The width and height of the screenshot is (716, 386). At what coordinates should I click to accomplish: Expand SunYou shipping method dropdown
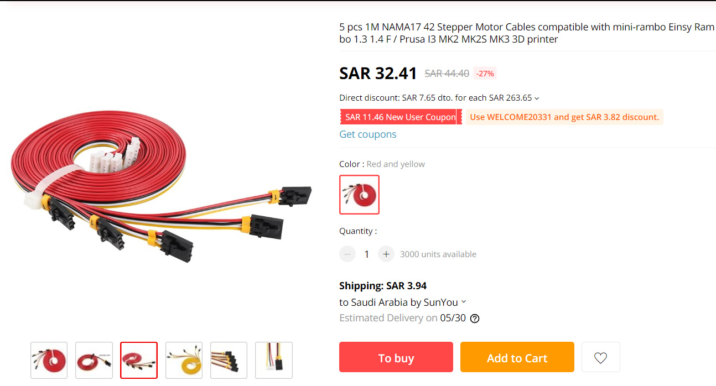click(x=464, y=302)
